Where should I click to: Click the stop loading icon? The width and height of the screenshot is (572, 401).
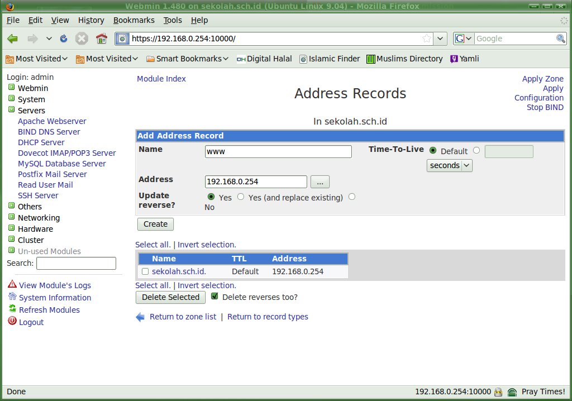82,39
